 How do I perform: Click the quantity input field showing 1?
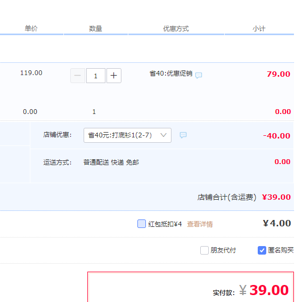point(96,76)
